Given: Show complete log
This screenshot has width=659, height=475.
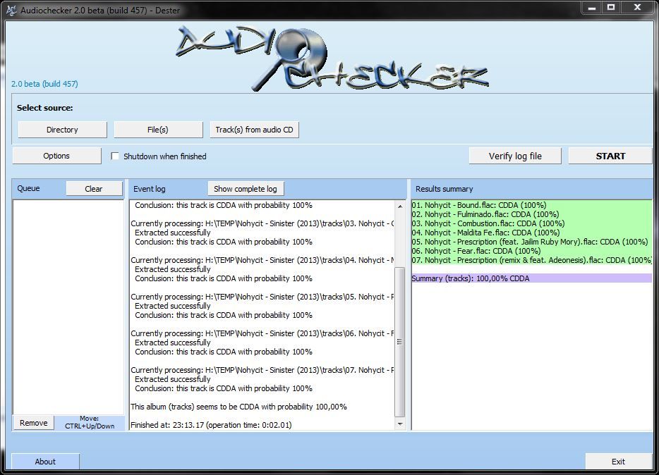Looking at the screenshot, I should click(x=246, y=189).
